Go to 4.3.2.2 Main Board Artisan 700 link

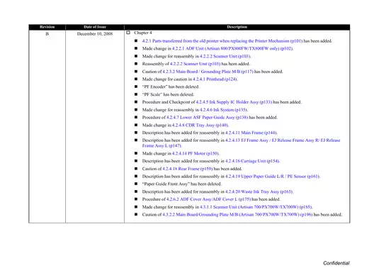pos(237,215)
